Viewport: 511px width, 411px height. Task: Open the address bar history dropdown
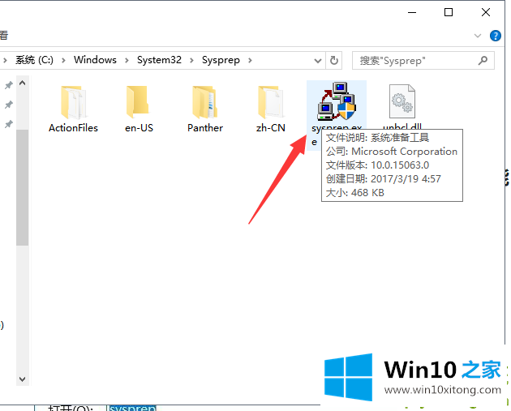318,61
